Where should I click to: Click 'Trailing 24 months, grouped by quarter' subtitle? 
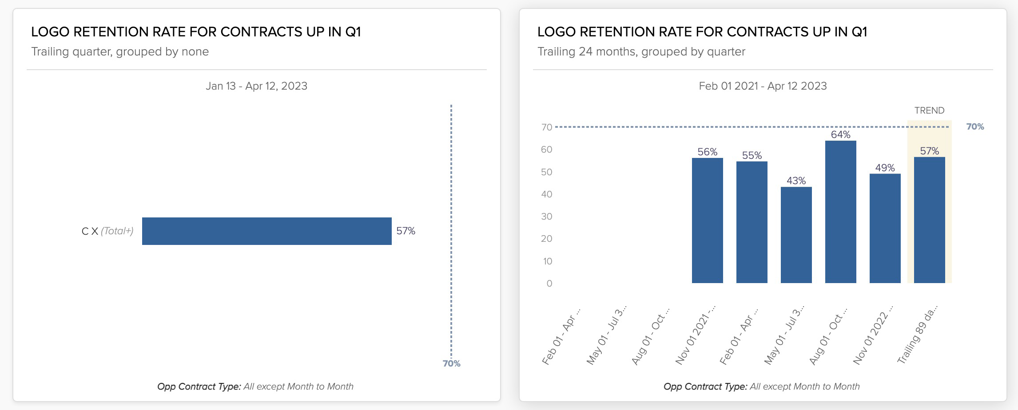(x=641, y=52)
